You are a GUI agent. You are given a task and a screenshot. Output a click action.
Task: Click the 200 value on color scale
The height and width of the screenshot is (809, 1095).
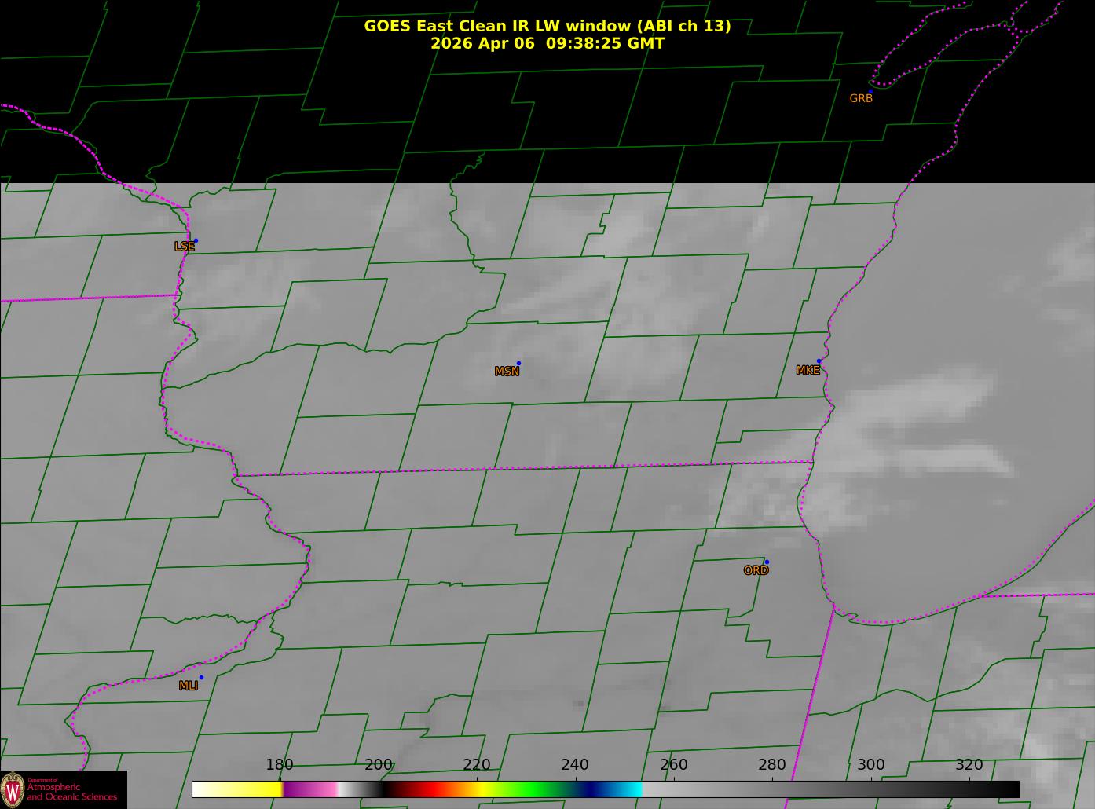[x=379, y=764]
